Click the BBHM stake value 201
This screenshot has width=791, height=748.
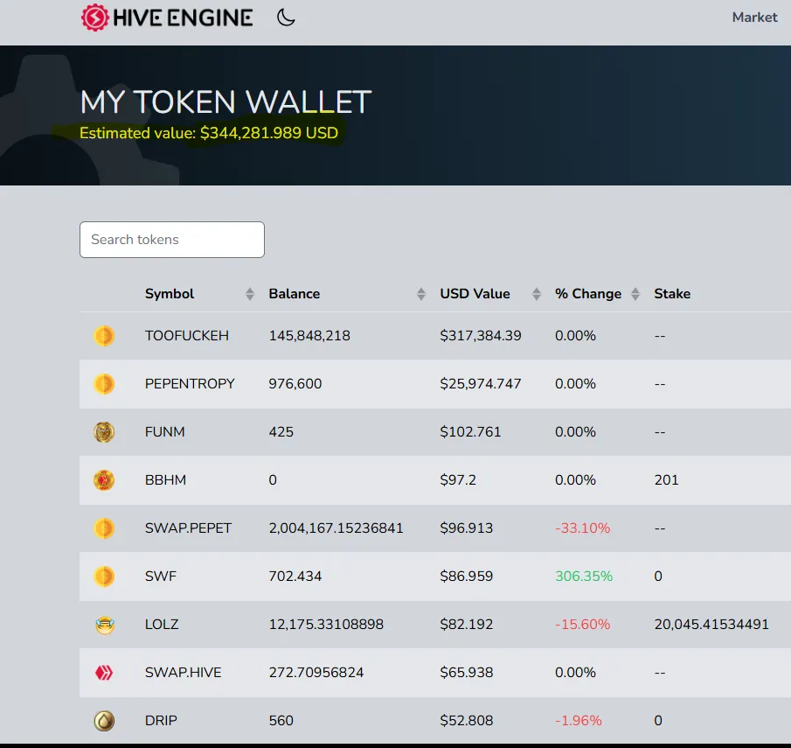pos(666,479)
